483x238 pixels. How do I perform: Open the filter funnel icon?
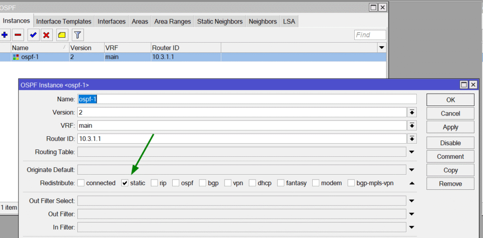pos(77,35)
